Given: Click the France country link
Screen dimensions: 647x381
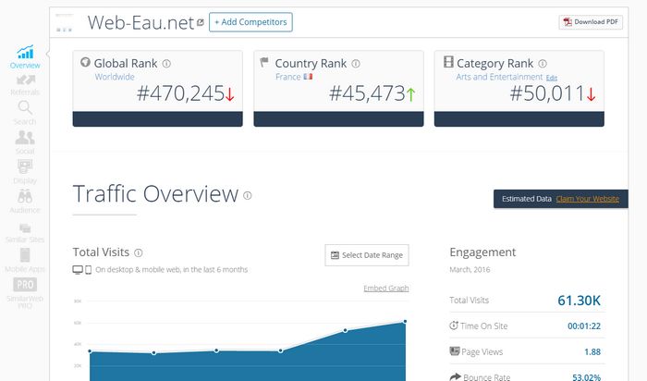Looking at the screenshot, I should point(288,77).
